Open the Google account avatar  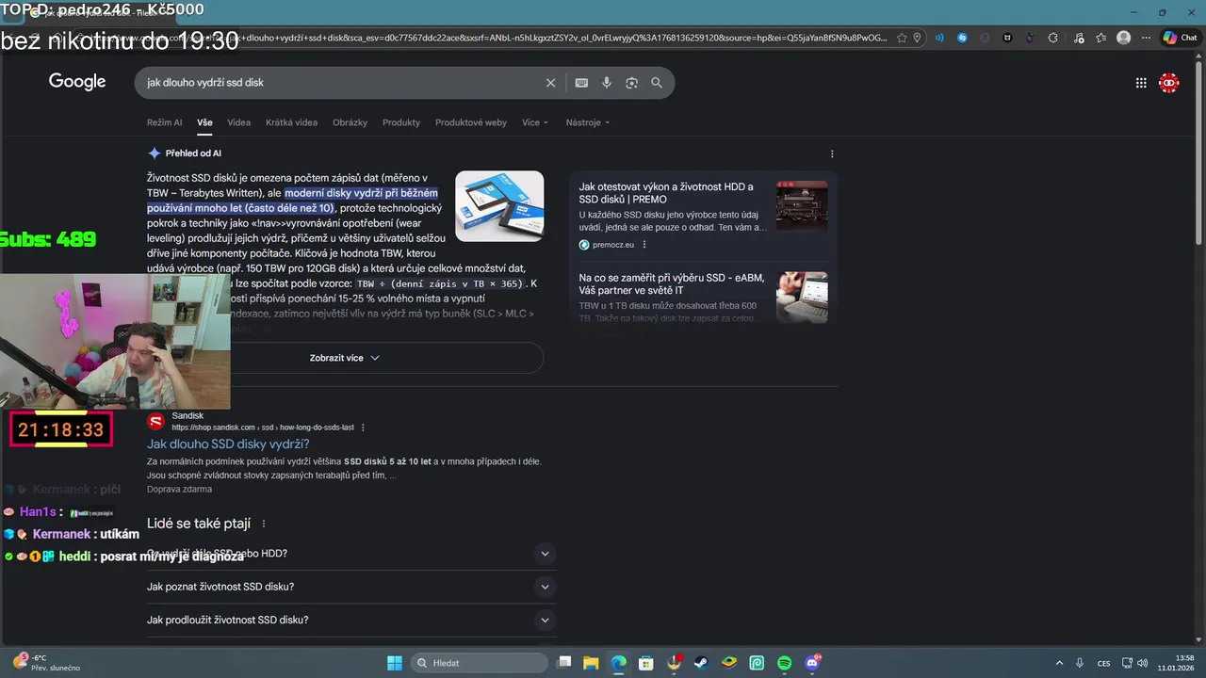[1169, 83]
